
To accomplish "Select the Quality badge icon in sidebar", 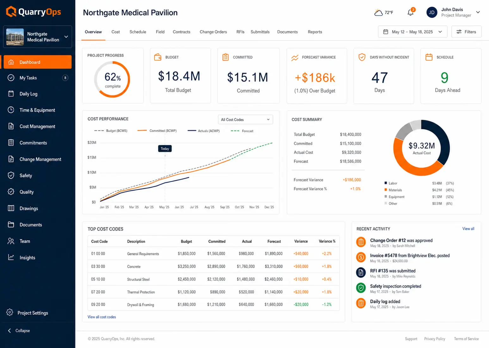I will (11, 192).
